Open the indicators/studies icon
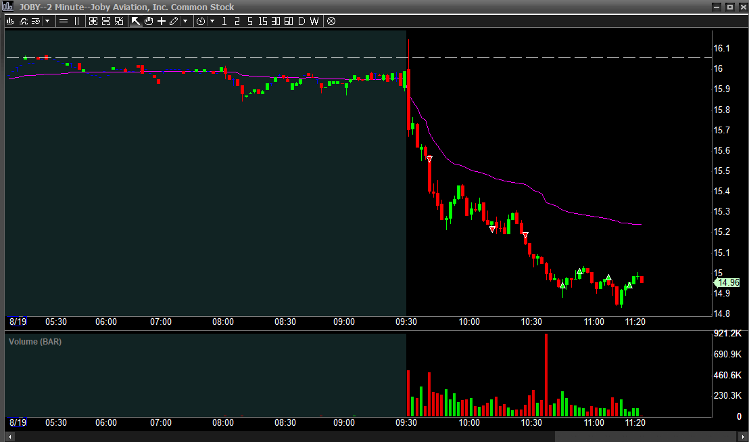Screen dimensions: 749x442 (x=23, y=21)
